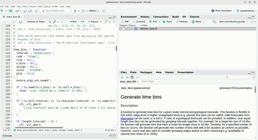Open the Pull dropdown arrow

(x=159, y=22)
